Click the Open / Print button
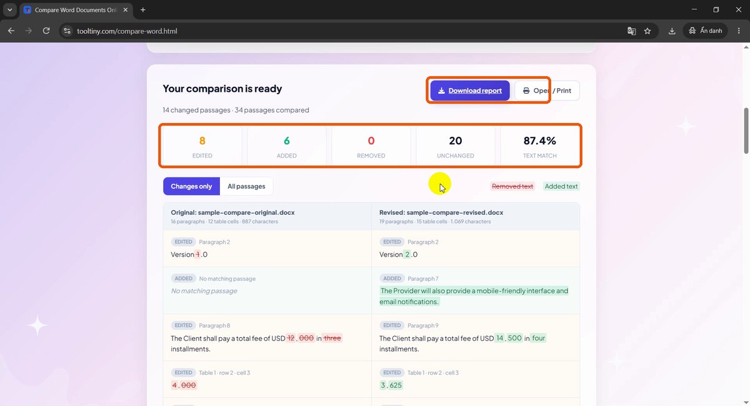This screenshot has width=750, height=406. 547,91
